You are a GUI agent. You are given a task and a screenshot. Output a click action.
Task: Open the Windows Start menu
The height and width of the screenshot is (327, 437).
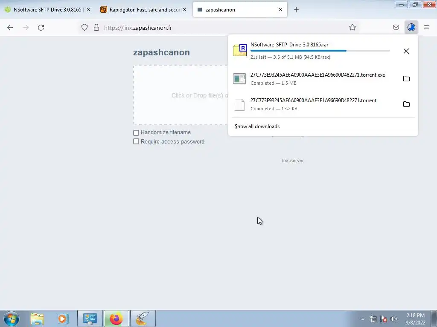pyautogui.click(x=12, y=318)
